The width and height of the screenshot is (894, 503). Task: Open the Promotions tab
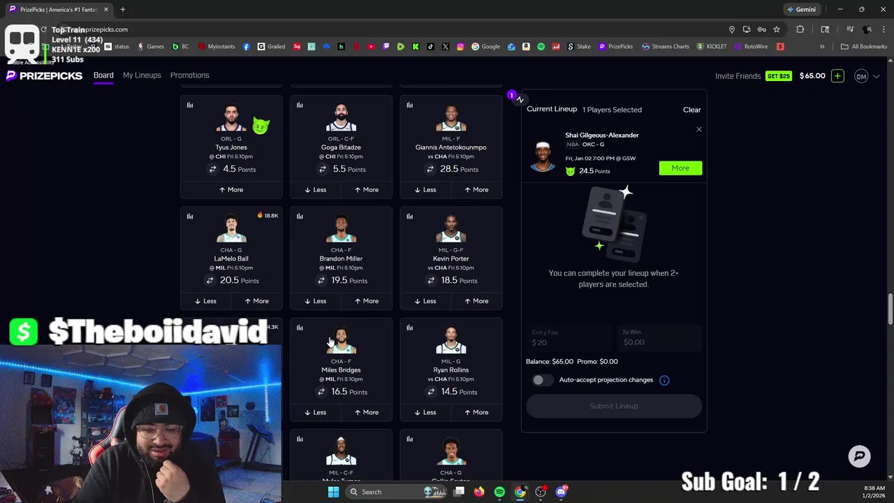pos(190,75)
